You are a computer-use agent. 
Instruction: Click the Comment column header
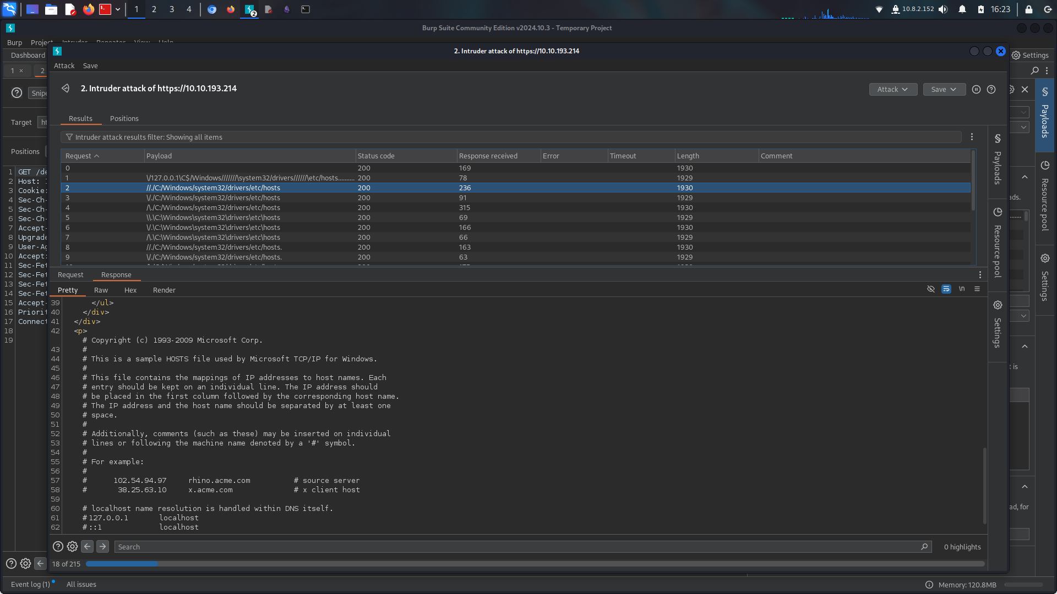coord(864,156)
